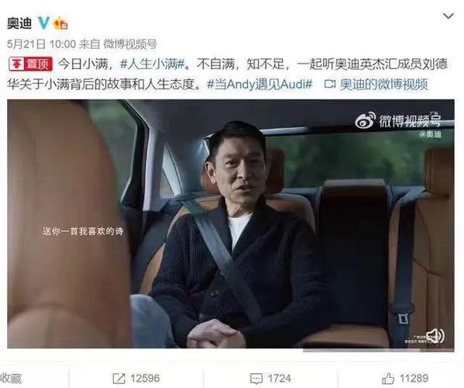The width and height of the screenshot is (464, 388).
Task: Click the membership crown badge icon
Action: point(60,23)
